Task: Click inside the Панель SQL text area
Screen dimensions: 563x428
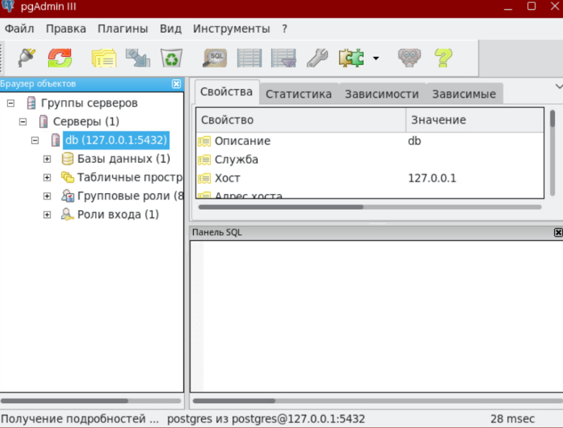Action: [x=377, y=316]
